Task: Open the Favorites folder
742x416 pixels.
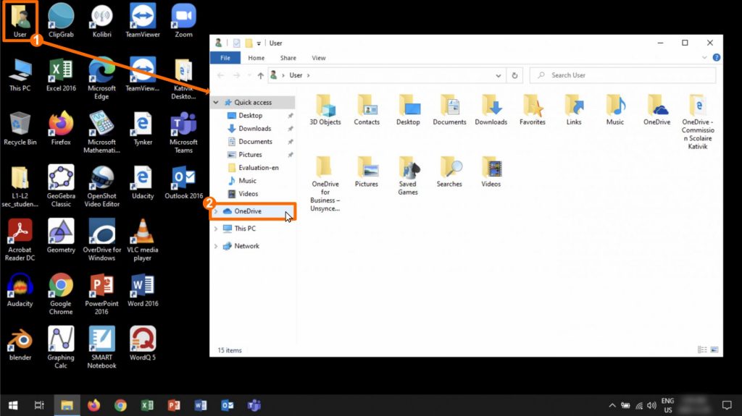Action: [x=533, y=107]
